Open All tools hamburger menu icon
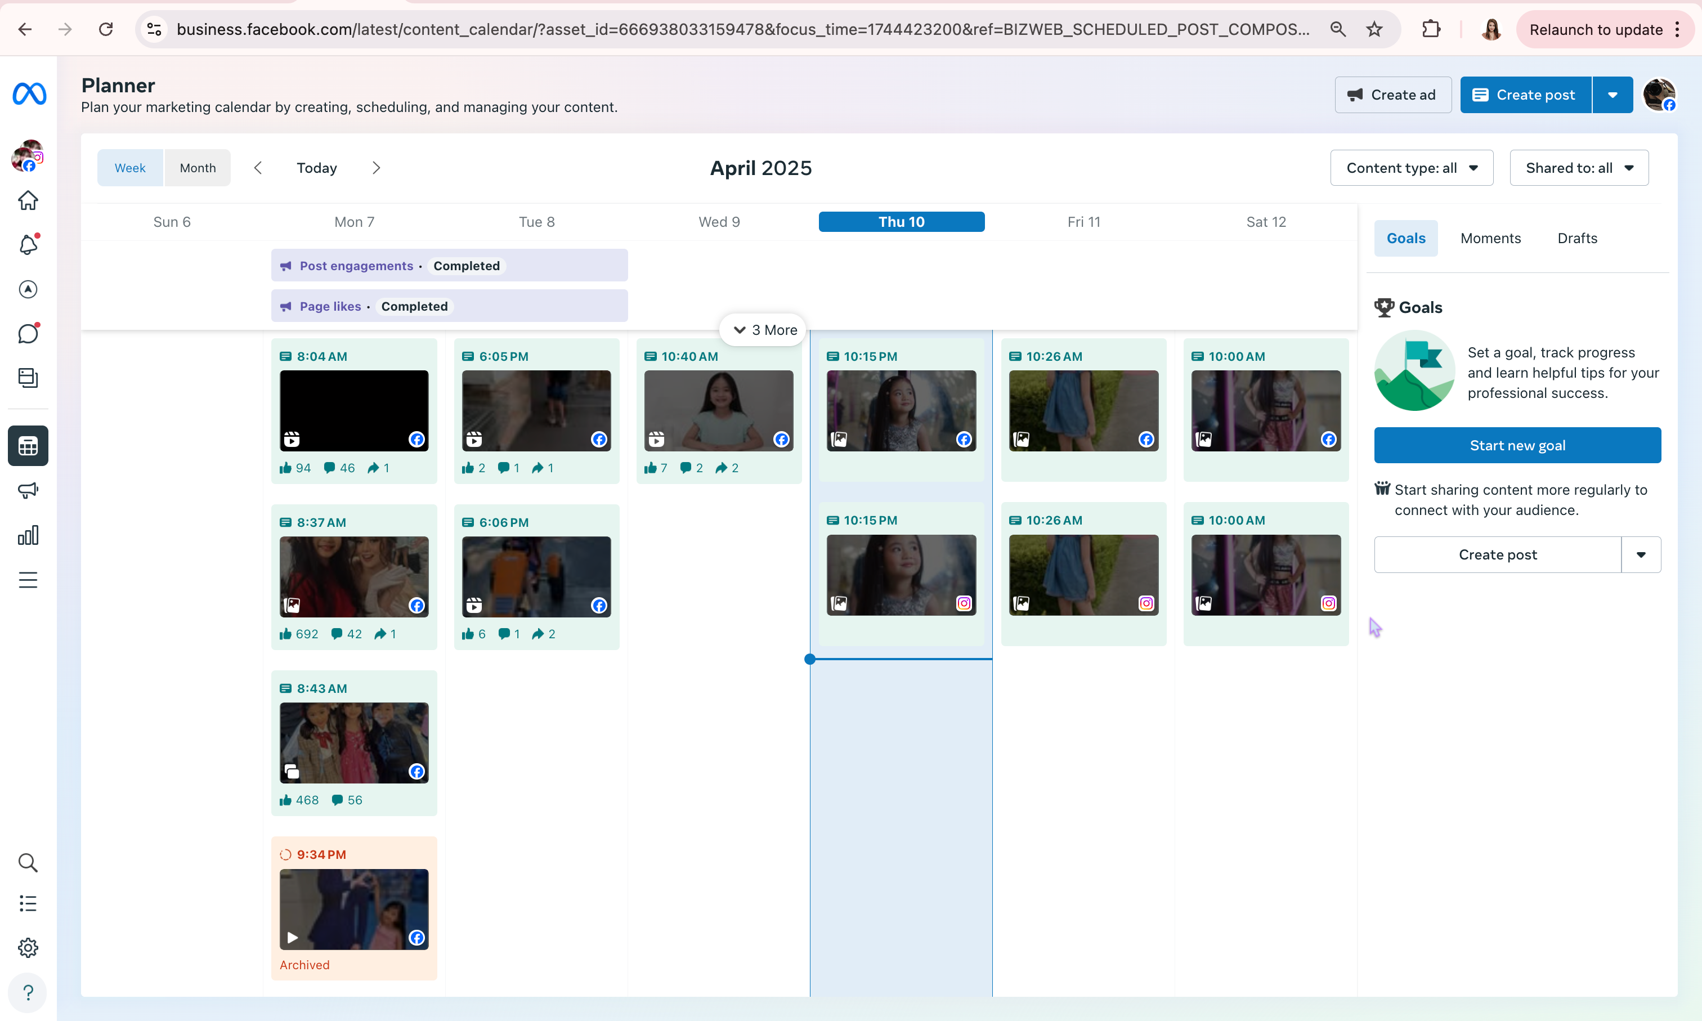 [x=28, y=580]
